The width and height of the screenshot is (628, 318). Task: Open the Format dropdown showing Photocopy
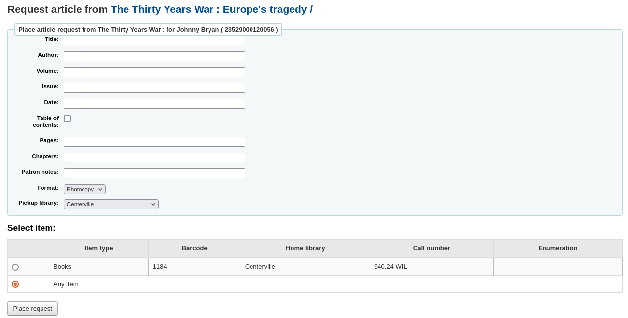[x=84, y=189]
